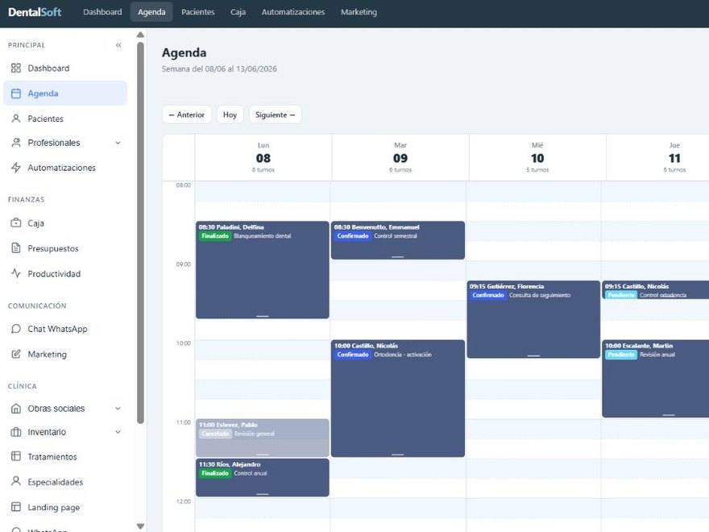709x532 pixels.
Task: Click the Tratamientos table icon
Action: 16,456
